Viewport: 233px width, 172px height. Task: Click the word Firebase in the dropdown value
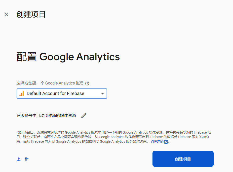point(75,94)
